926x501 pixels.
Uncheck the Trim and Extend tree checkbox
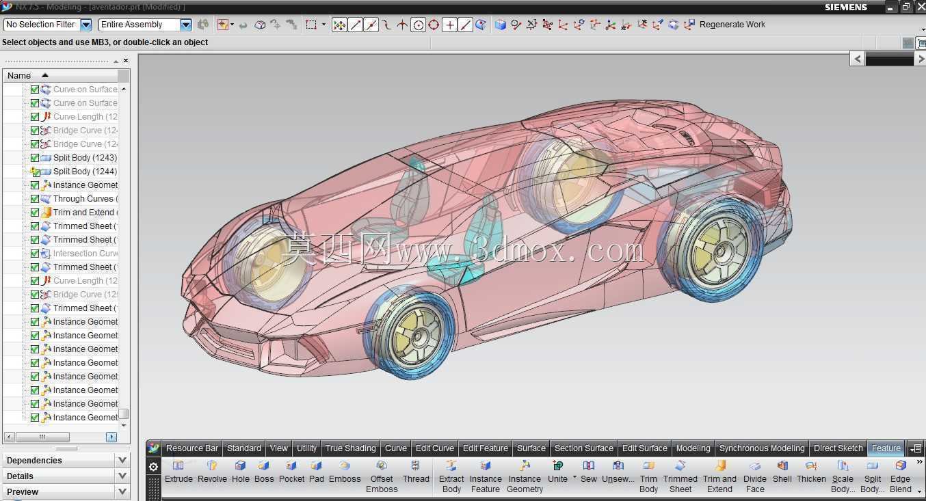(35, 213)
